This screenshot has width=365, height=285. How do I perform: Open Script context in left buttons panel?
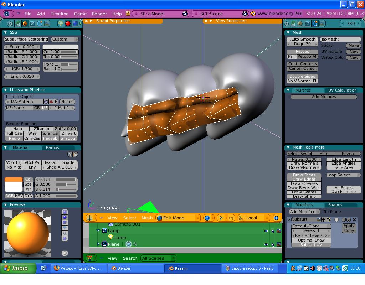(18, 24)
